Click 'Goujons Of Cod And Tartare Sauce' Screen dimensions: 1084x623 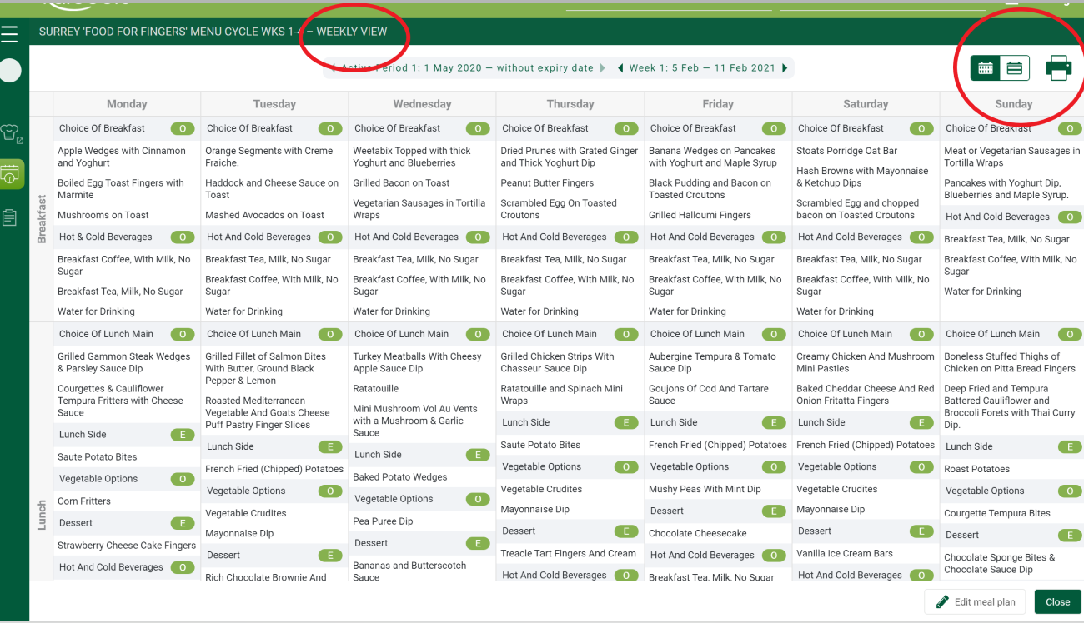(x=708, y=395)
